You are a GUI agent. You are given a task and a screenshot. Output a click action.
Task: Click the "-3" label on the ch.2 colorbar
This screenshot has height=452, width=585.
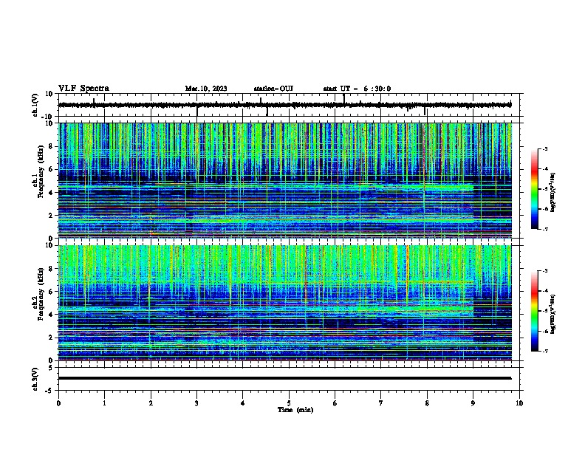coord(544,271)
